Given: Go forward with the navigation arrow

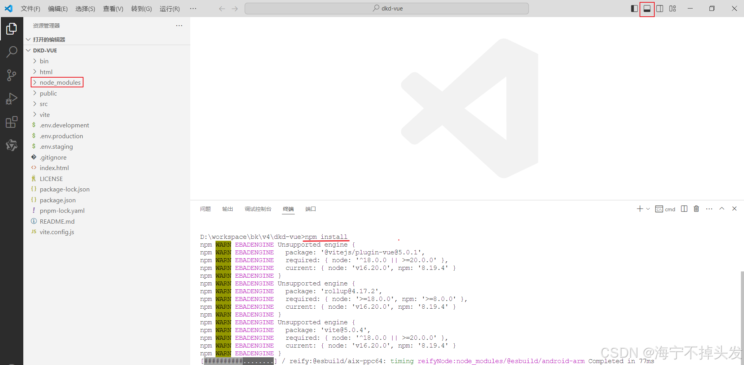Looking at the screenshot, I should (235, 9).
